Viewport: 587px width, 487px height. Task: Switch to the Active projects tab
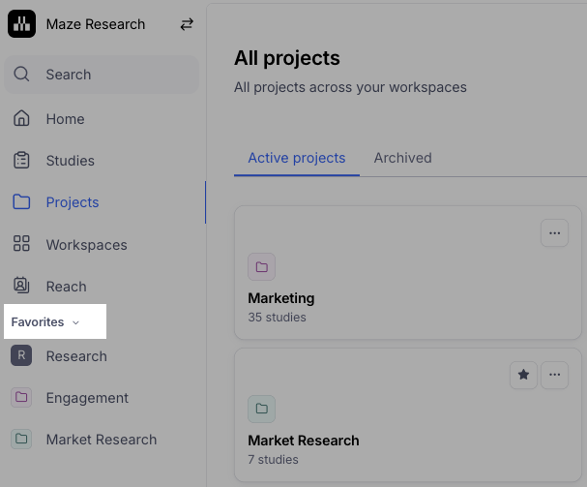coord(297,158)
